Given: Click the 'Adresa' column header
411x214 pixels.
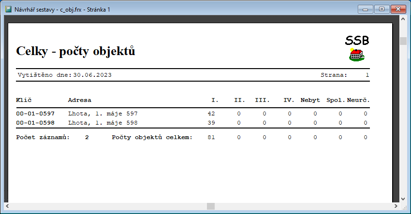Looking at the screenshot, I should pyautogui.click(x=79, y=100).
